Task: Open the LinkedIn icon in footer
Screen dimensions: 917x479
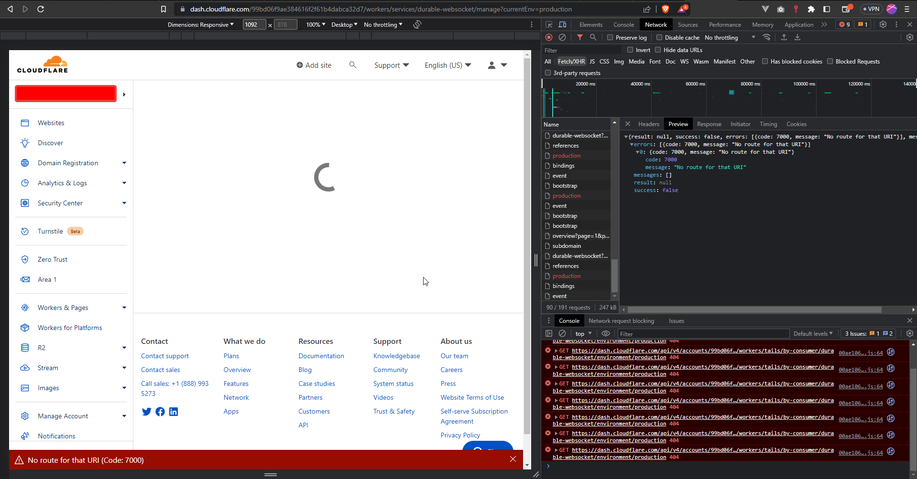Action: (174, 412)
